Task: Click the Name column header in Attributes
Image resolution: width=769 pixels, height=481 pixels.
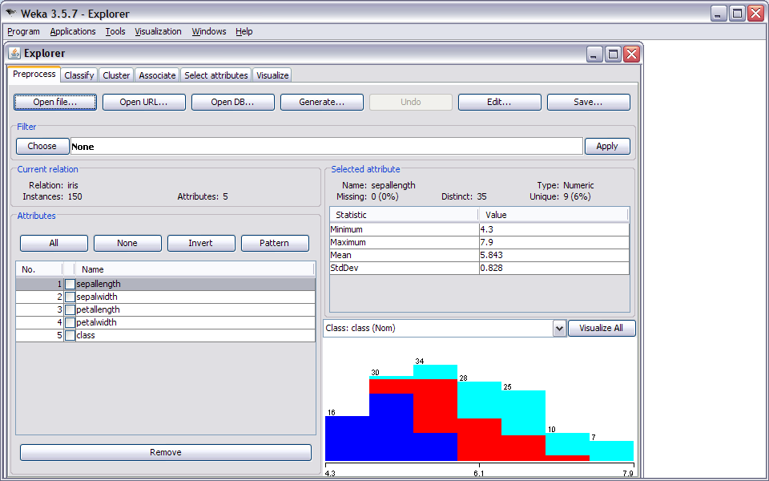Action: tap(195, 269)
